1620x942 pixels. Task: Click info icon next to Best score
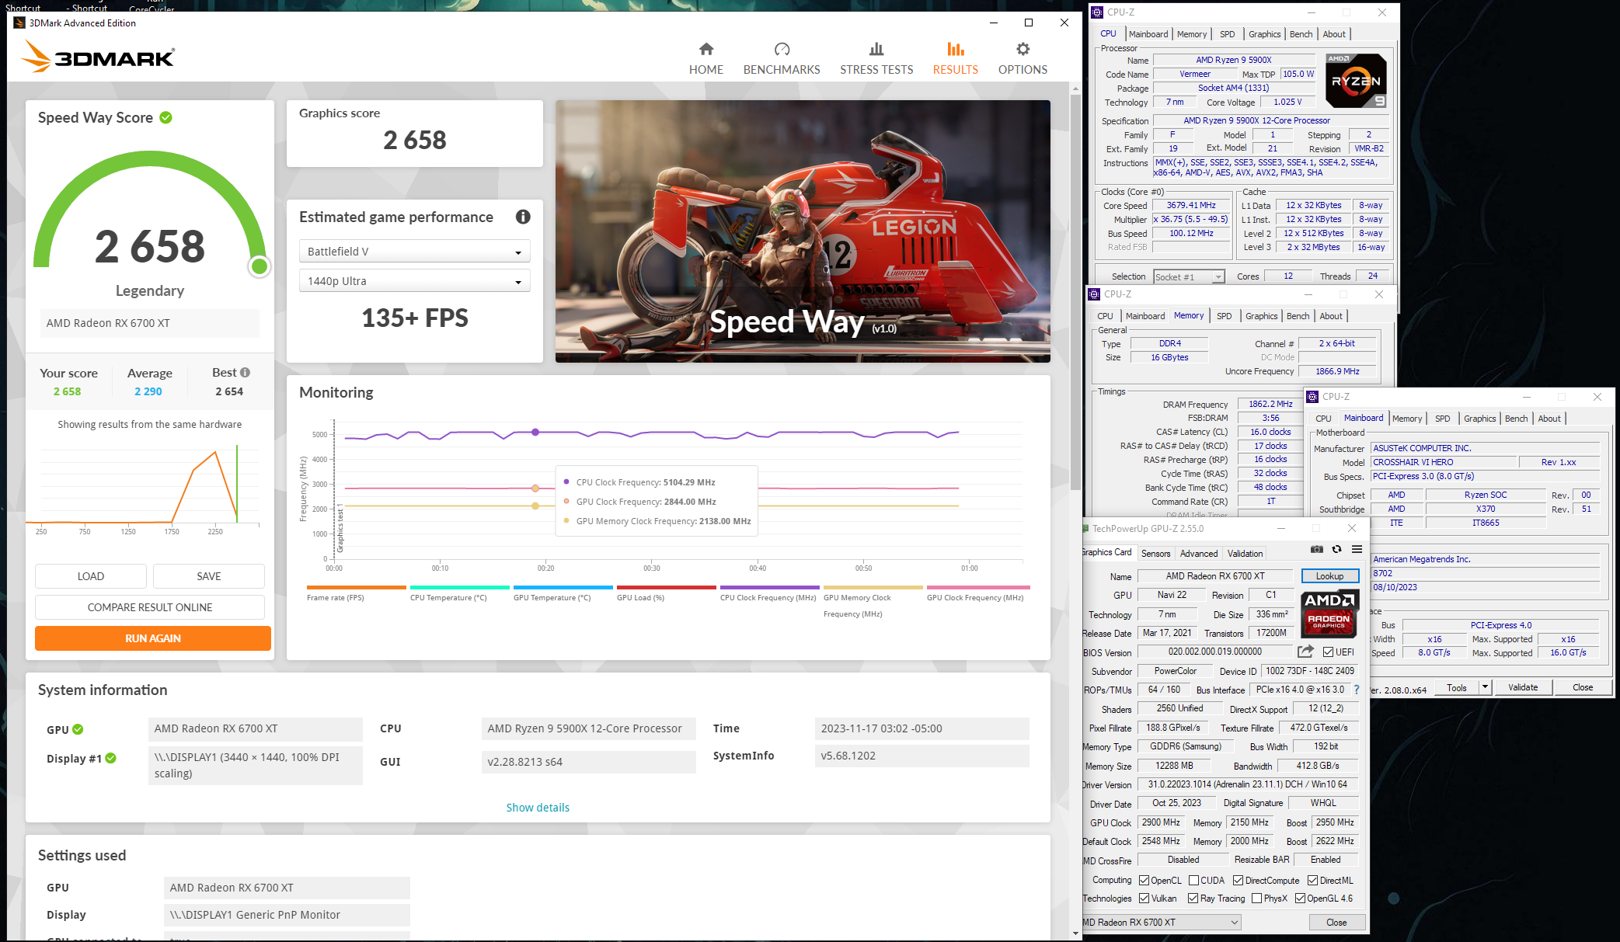point(245,372)
